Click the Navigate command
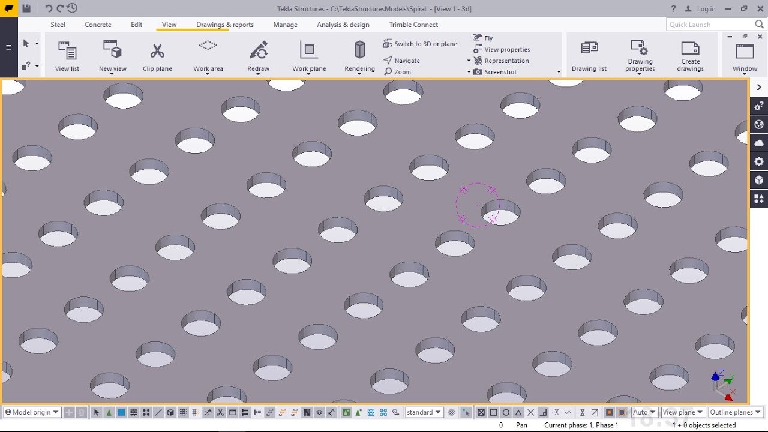The image size is (768, 432). tap(402, 61)
